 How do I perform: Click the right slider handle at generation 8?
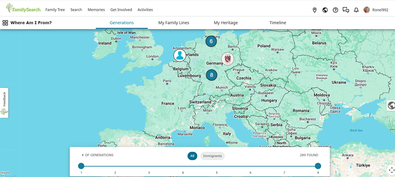click(x=318, y=166)
